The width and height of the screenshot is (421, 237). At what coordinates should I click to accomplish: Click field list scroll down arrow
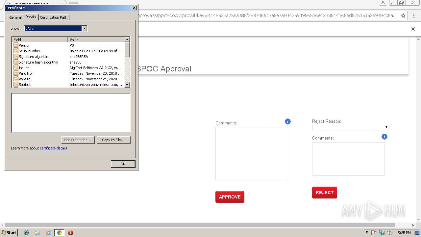pos(127,85)
